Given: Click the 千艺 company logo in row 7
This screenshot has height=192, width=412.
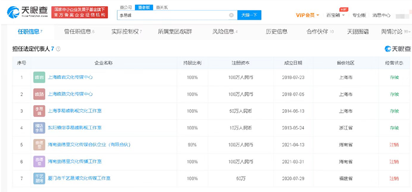Looking at the screenshot, I should [x=39, y=178].
